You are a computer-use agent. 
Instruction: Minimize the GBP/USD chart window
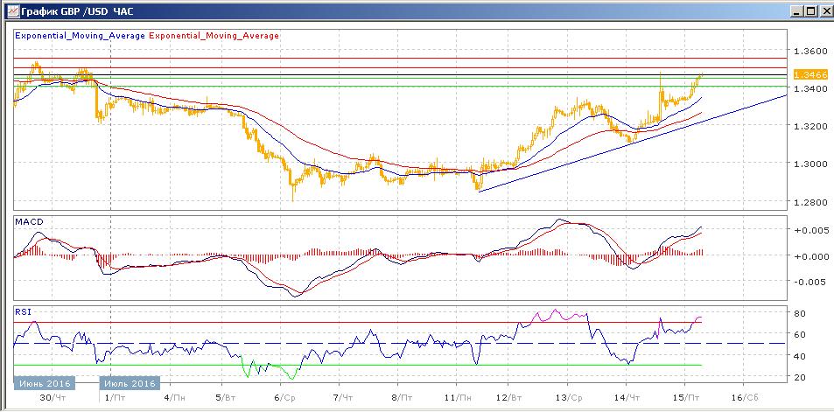tap(795, 10)
